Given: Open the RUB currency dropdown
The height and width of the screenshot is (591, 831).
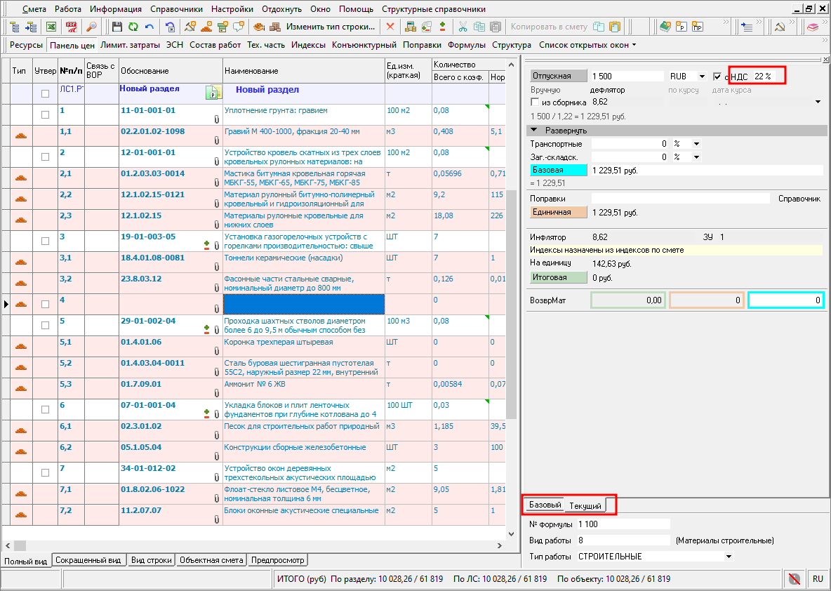Looking at the screenshot, I should coord(701,76).
